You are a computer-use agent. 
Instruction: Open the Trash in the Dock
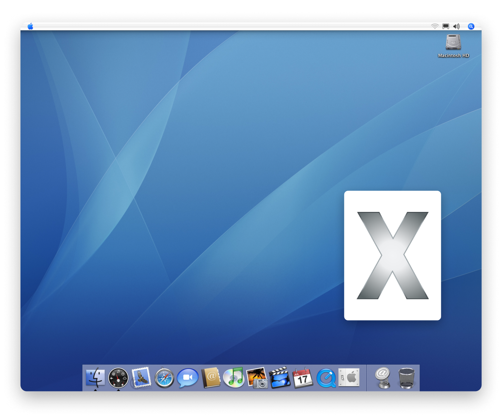pyautogui.click(x=407, y=378)
